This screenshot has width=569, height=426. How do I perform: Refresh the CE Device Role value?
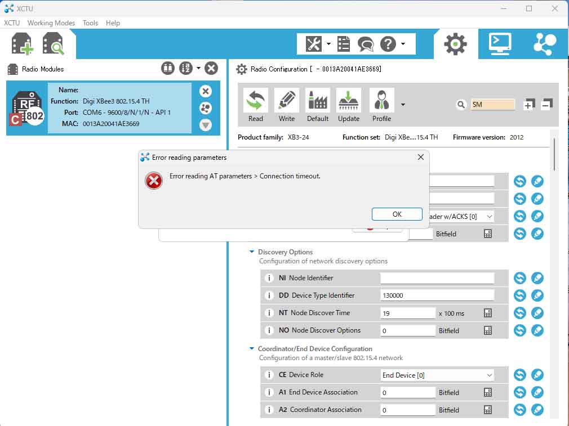(519, 375)
